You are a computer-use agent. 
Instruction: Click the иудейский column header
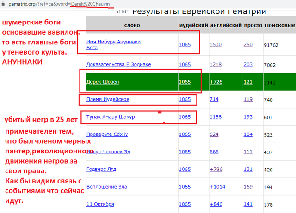193,25
